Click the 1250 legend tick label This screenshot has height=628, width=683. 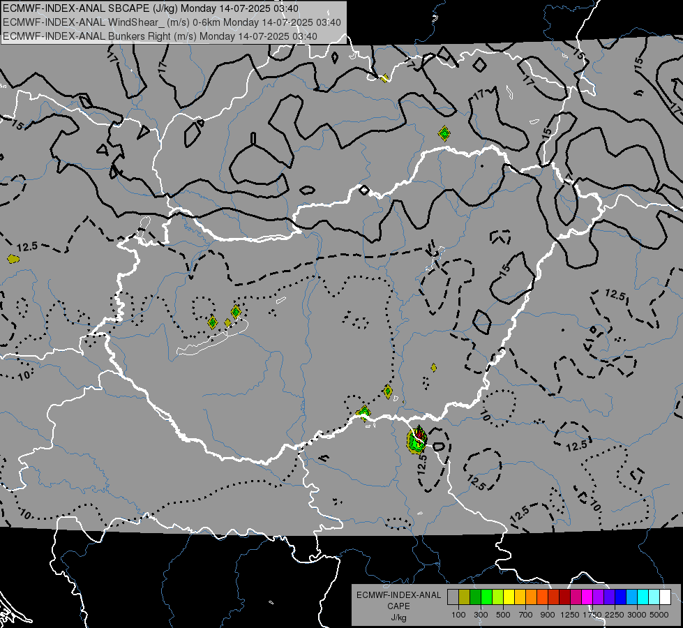570,615
